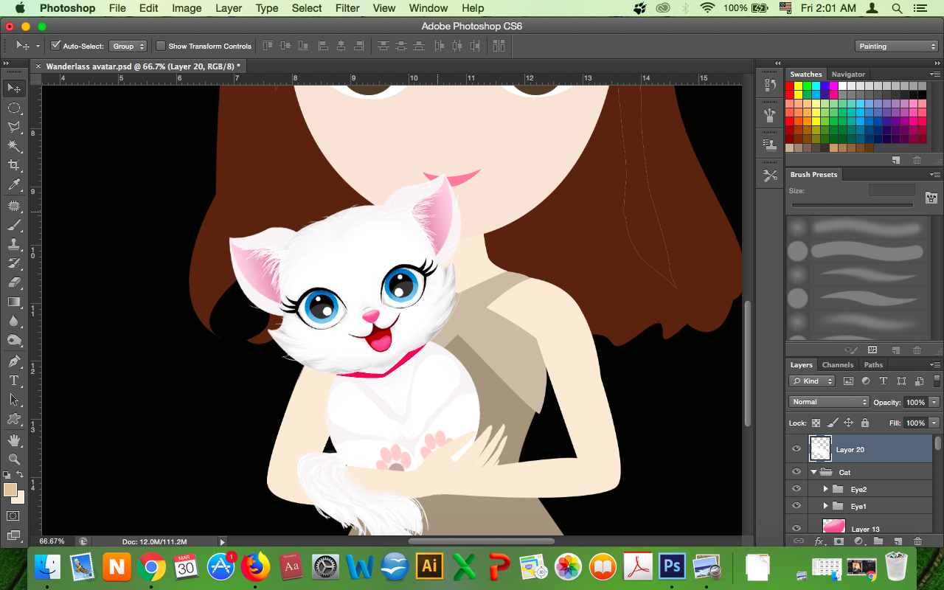Image resolution: width=944 pixels, height=590 pixels.
Task: Switch to the Navigator tab
Action: (848, 74)
